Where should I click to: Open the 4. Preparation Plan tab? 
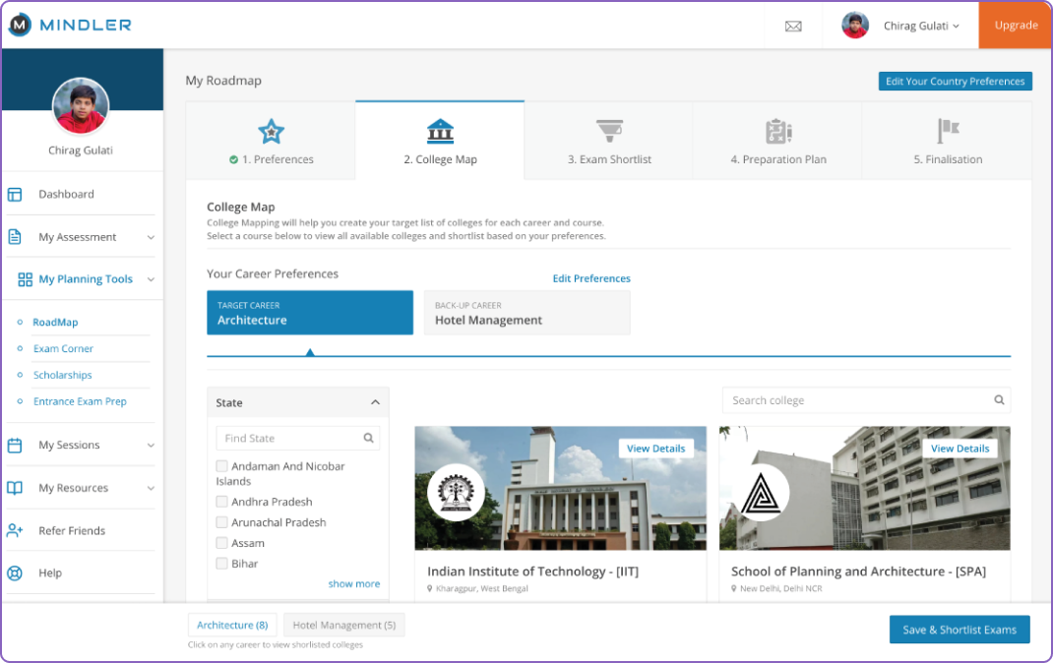777,141
